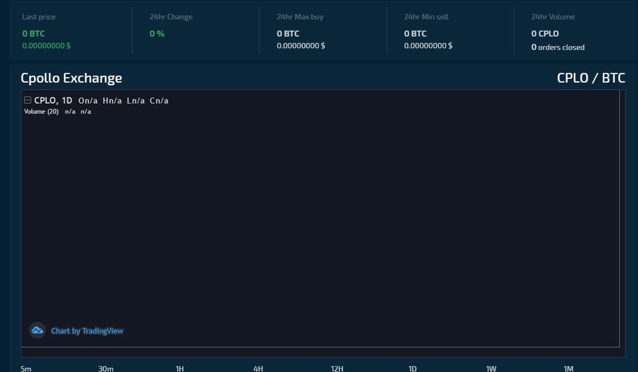Screen dimensions: 638x372
Task: Click the 24hr Volume label
Action: tap(553, 17)
